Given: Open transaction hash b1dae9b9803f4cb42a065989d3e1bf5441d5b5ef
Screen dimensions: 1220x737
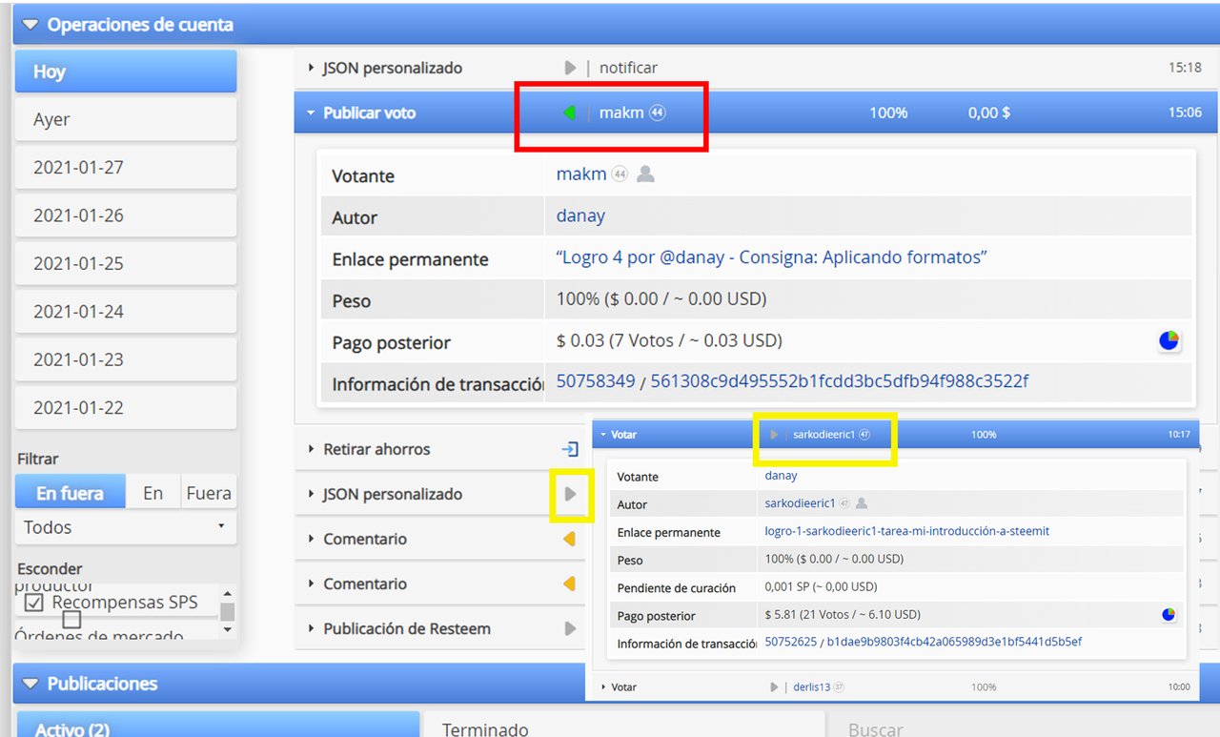Looking at the screenshot, I should click(954, 642).
